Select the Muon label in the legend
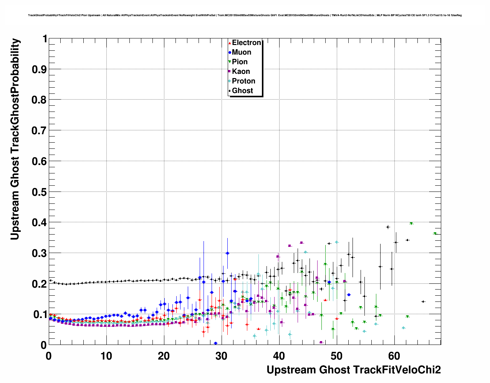490x383 pixels. (242, 52)
